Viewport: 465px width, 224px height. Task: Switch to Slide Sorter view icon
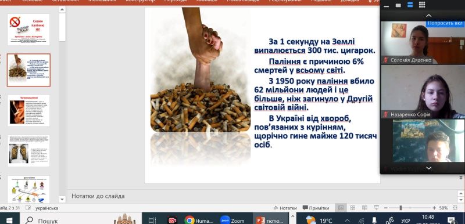coord(353,208)
